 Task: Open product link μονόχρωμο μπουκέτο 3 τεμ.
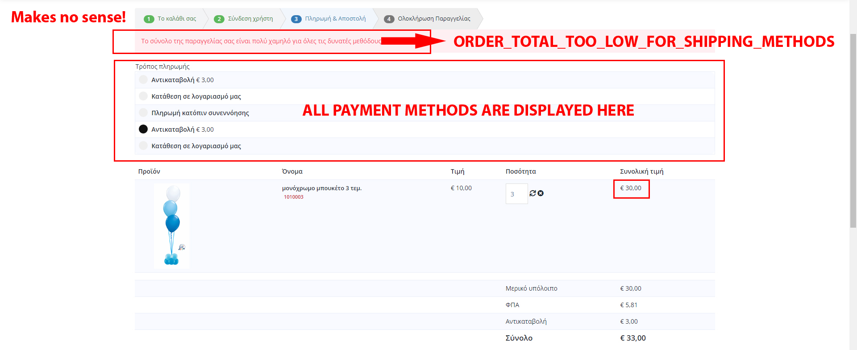click(x=322, y=188)
